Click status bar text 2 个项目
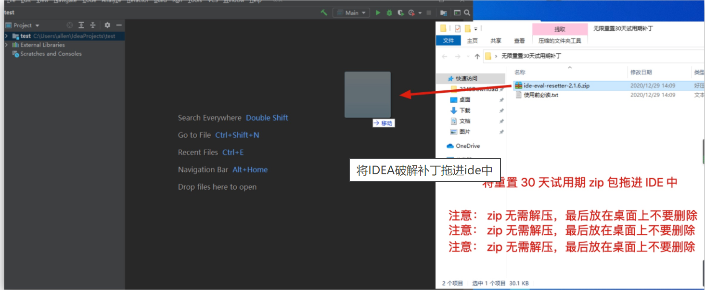 point(452,283)
